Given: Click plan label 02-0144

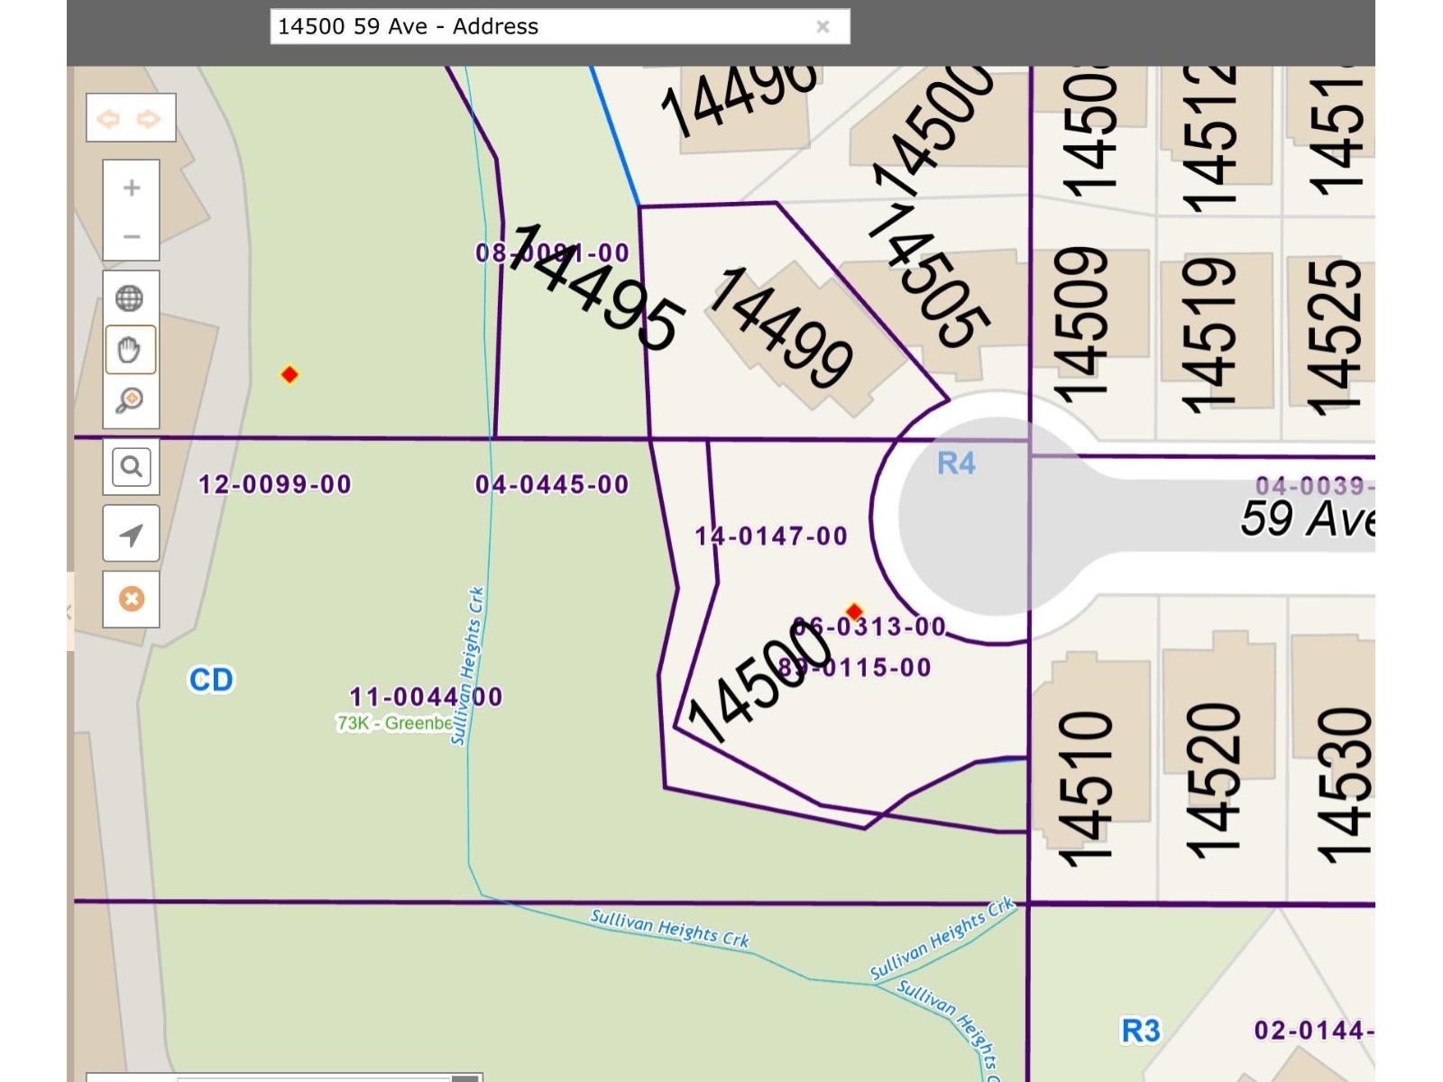Looking at the screenshot, I should point(1313,1030).
